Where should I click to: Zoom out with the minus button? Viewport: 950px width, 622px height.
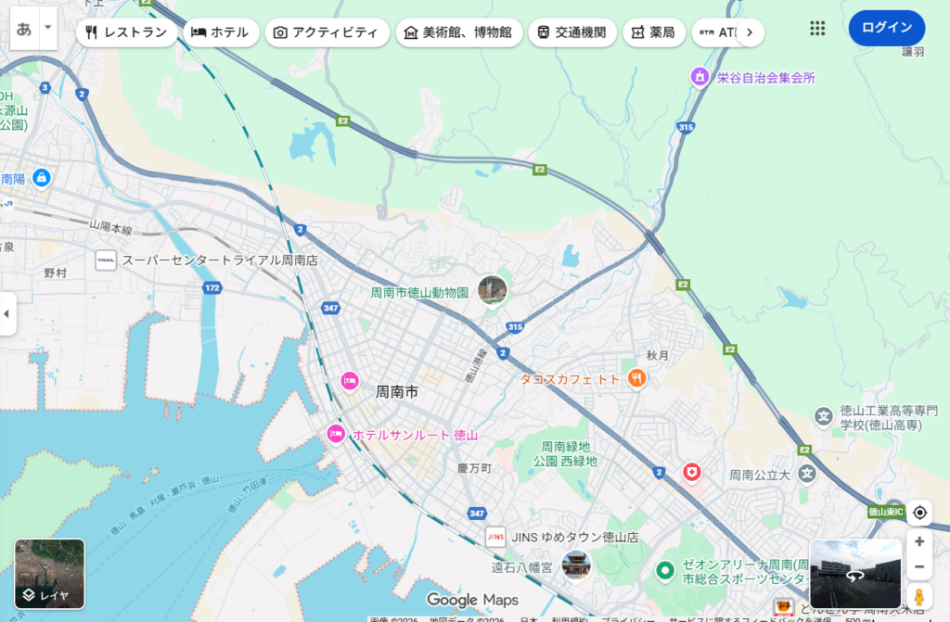pyautogui.click(x=918, y=566)
